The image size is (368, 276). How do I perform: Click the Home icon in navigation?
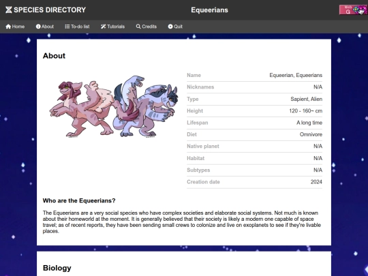8,27
